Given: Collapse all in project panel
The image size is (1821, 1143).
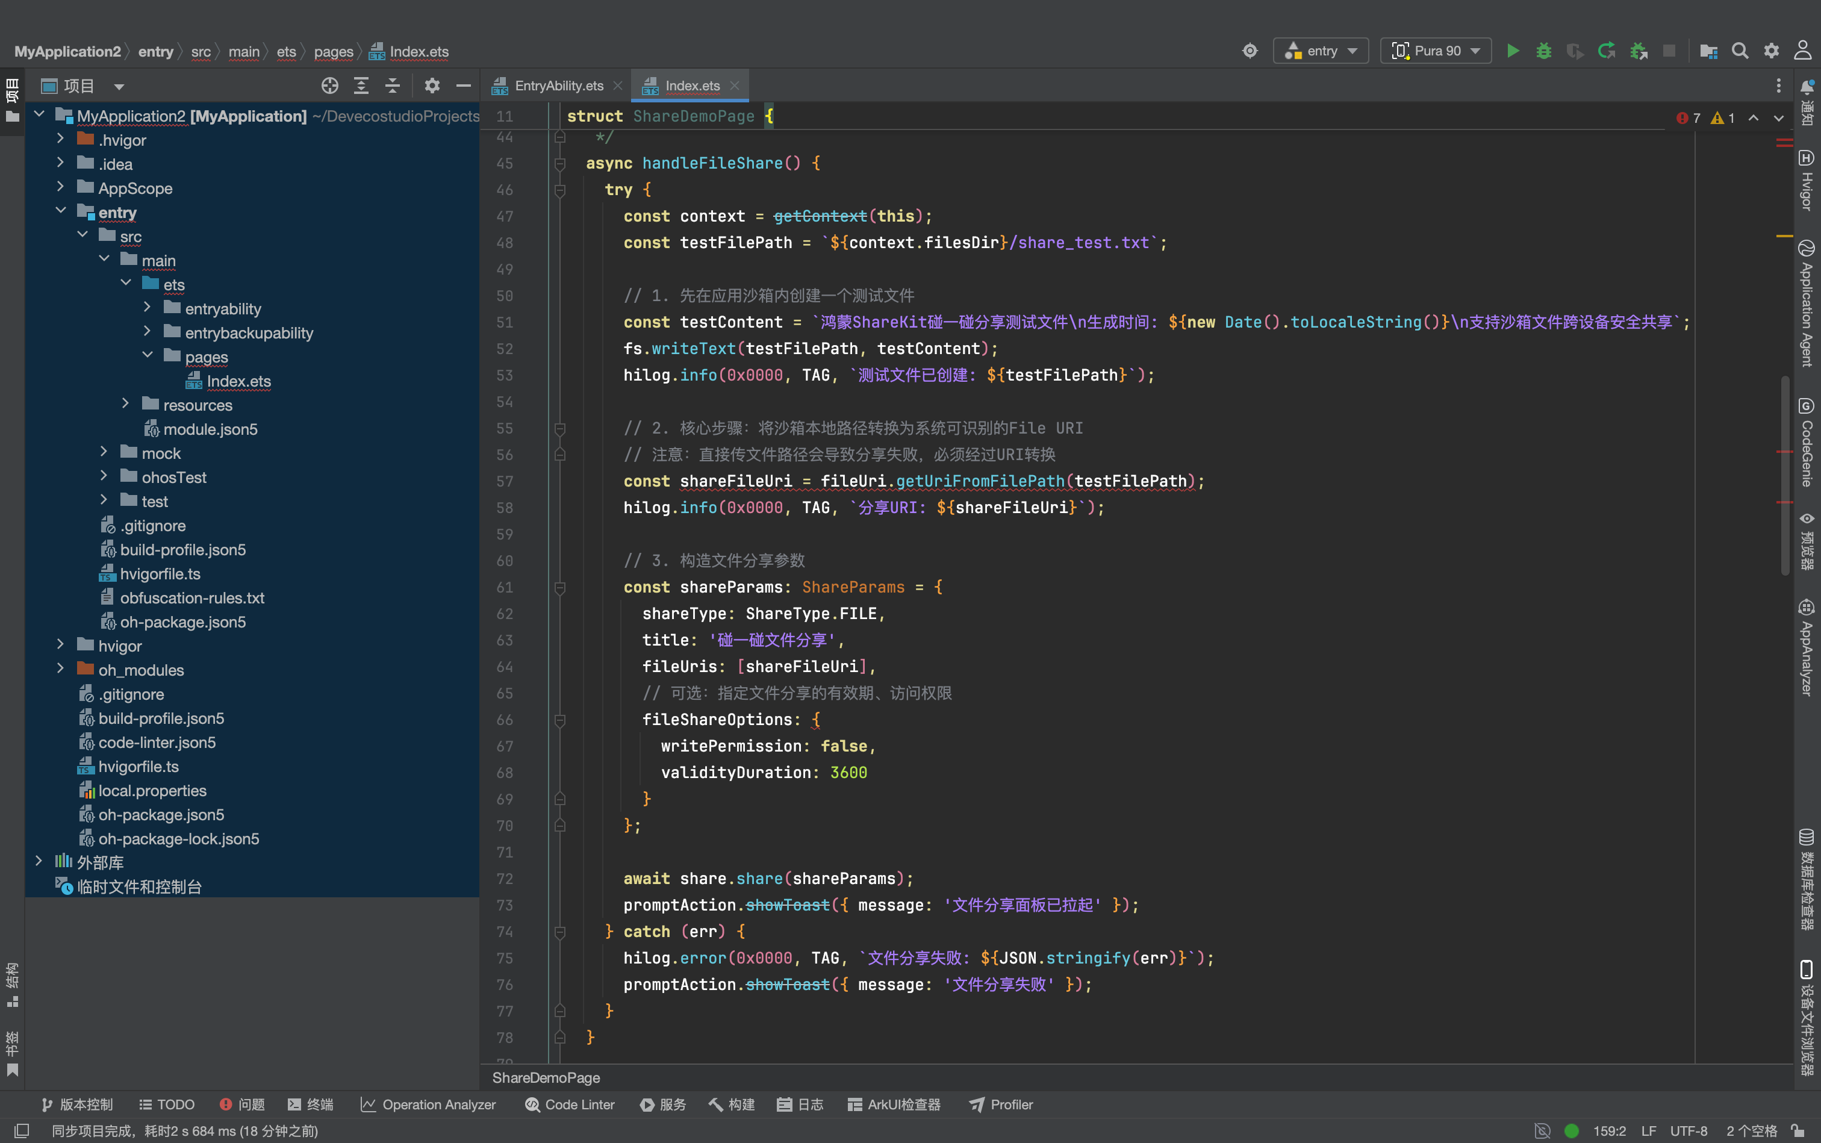Looking at the screenshot, I should point(392,86).
